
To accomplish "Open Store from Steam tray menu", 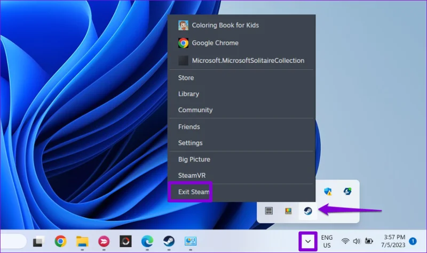I will click(241, 78).
